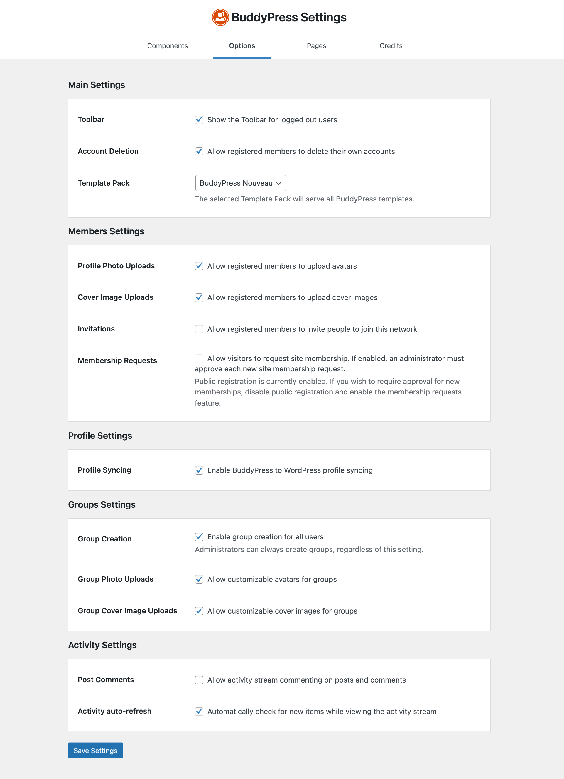Screen dimensions: 564x779
Task: Scroll down to Activity Settings section
Action: coord(102,644)
